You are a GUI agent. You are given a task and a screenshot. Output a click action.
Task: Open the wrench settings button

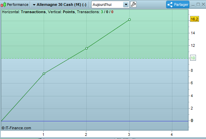(133, 5)
